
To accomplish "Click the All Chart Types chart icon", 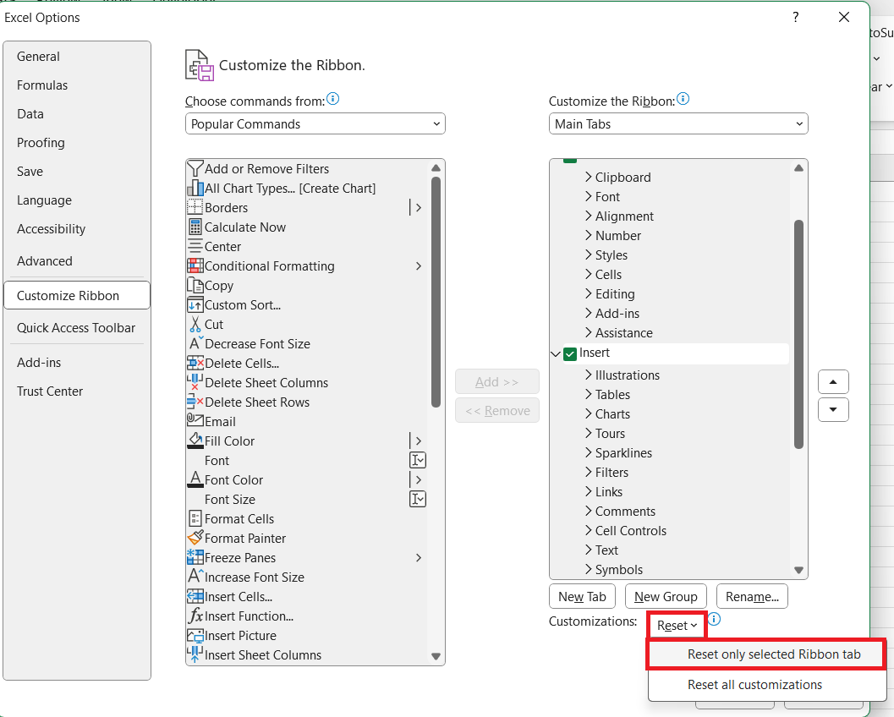I will [x=195, y=188].
